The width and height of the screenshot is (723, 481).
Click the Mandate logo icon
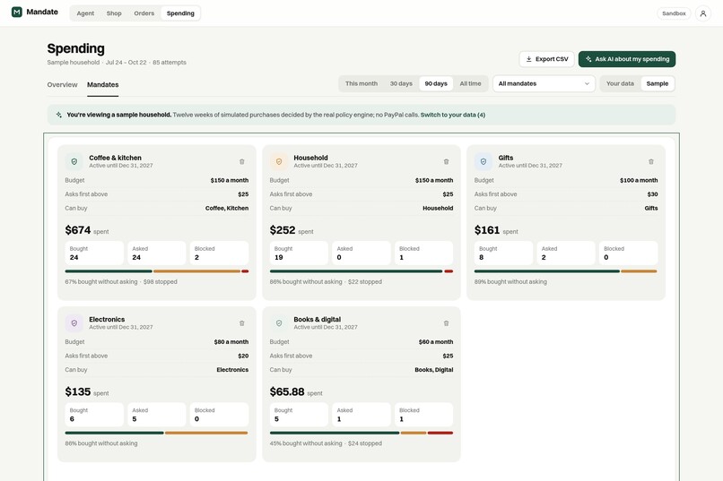(17, 12)
